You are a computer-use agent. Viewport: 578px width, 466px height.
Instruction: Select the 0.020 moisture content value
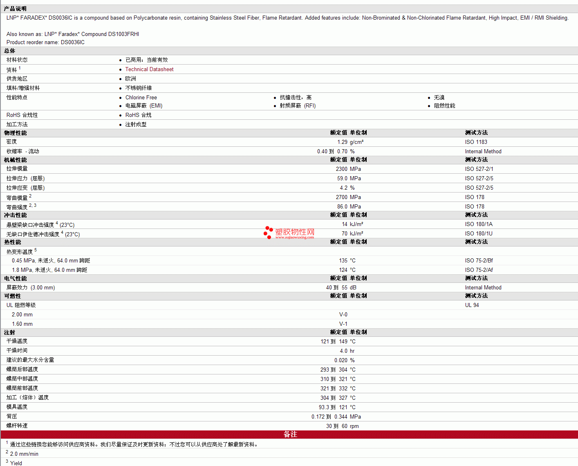pos(341,361)
